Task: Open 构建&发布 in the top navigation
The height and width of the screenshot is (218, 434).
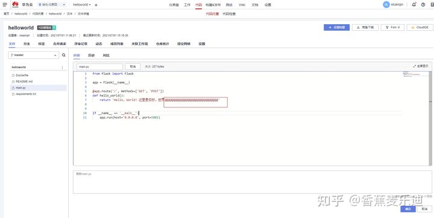Action: click(213, 5)
